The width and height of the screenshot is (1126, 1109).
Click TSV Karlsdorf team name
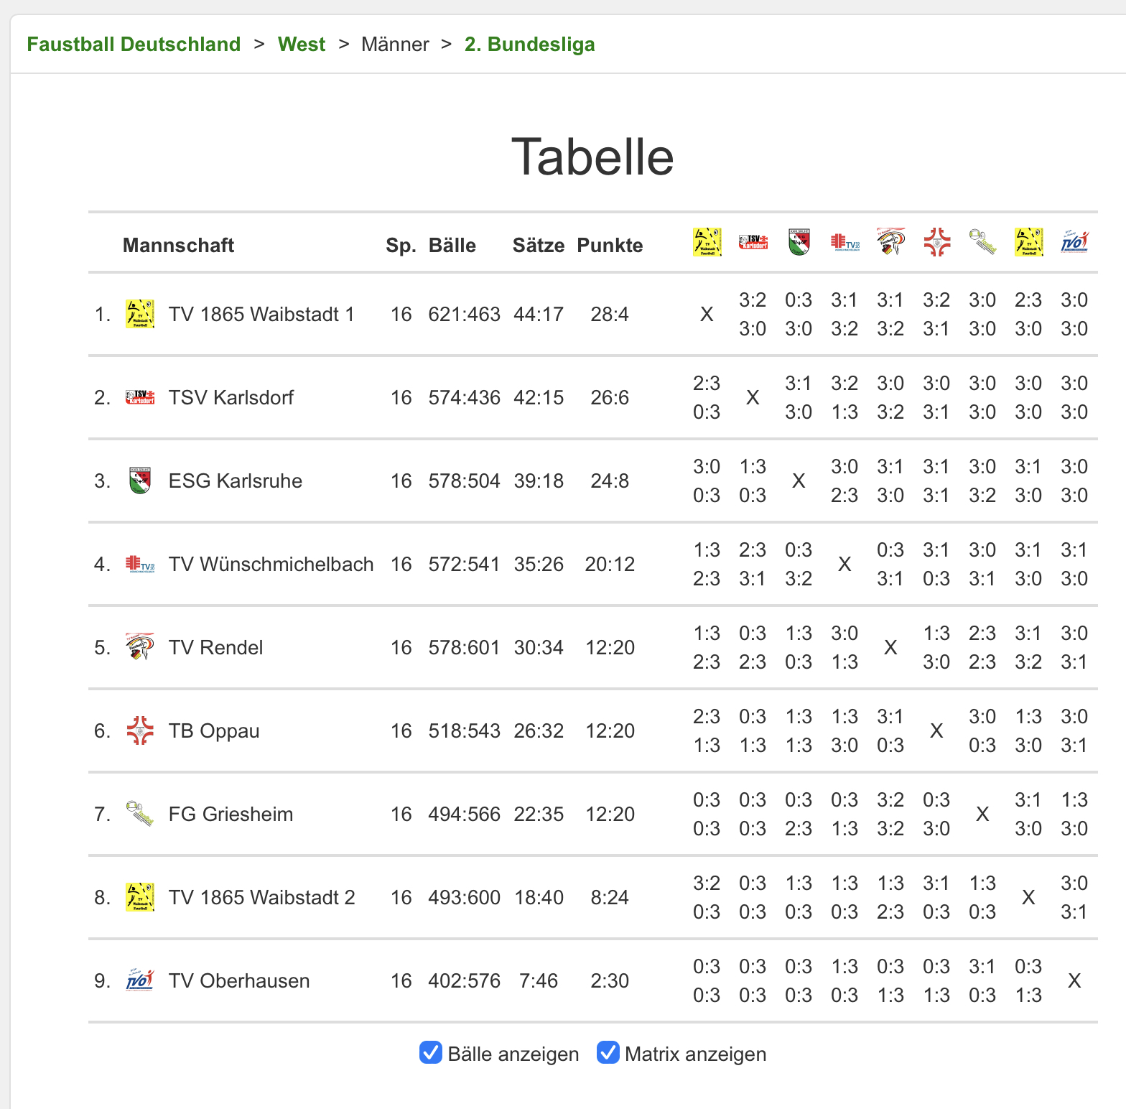point(231,398)
